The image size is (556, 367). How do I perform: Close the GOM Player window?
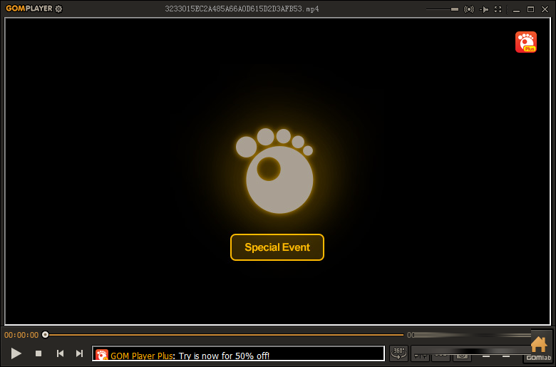[545, 9]
